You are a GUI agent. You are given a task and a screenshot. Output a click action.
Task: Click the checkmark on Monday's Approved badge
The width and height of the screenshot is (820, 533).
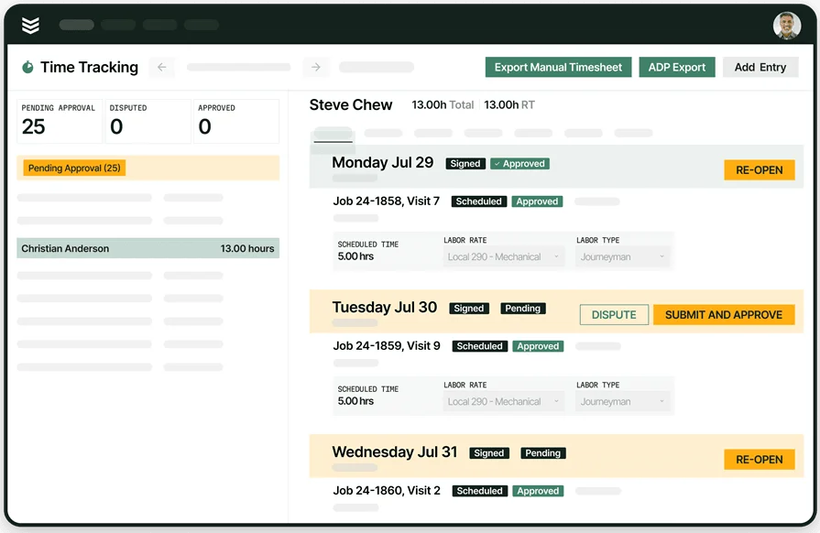point(499,163)
